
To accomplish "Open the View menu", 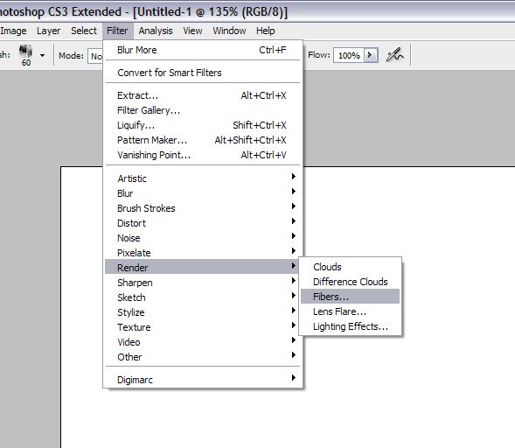I will coord(192,31).
